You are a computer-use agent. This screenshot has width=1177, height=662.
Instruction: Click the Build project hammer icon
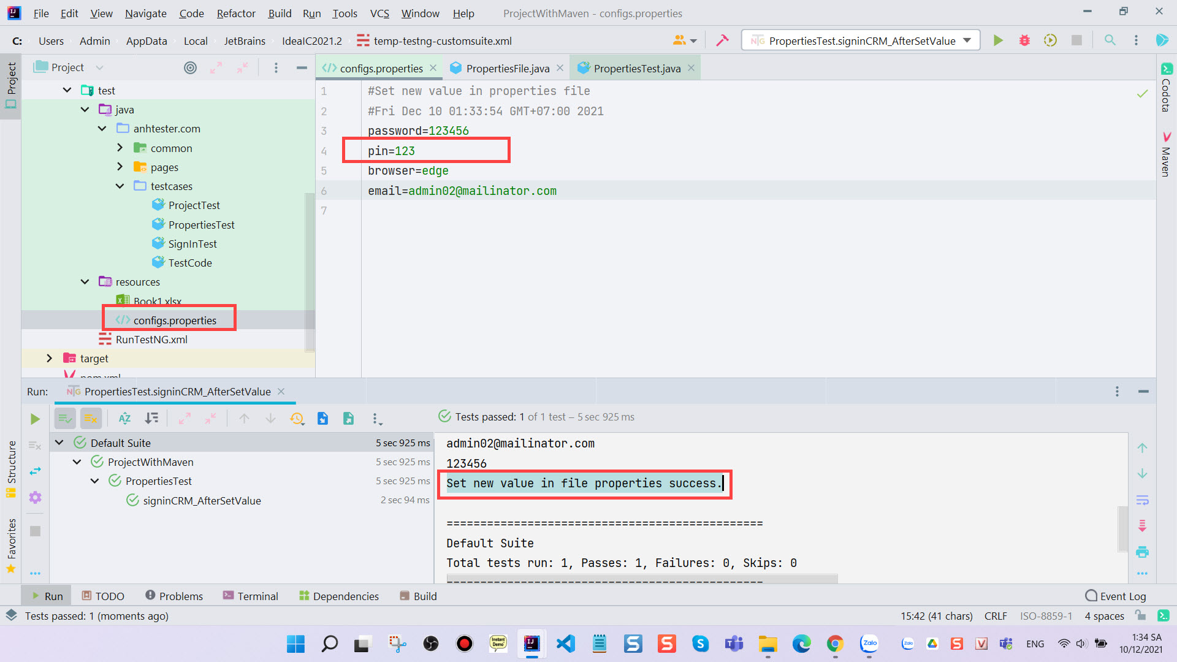pyautogui.click(x=722, y=40)
